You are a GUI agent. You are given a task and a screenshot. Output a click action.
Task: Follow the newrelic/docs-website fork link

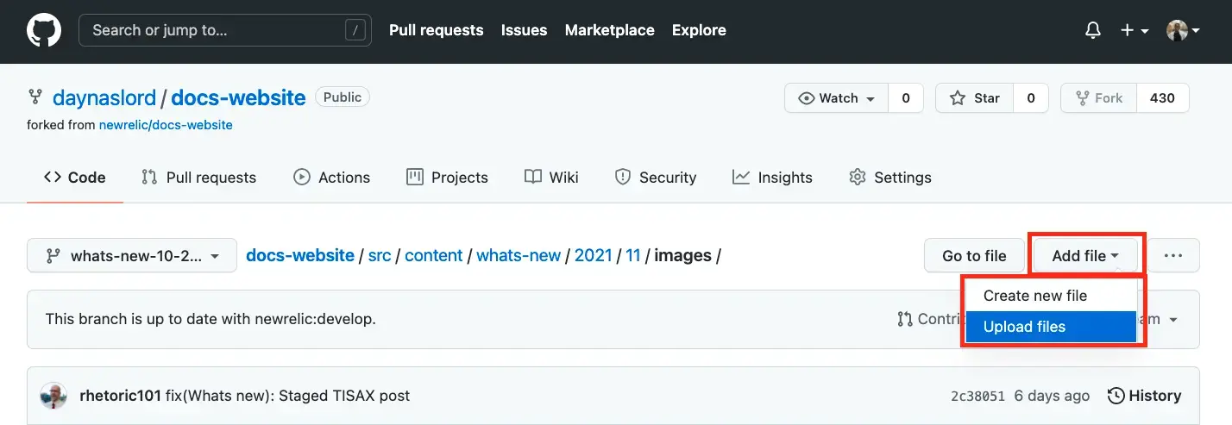click(166, 125)
